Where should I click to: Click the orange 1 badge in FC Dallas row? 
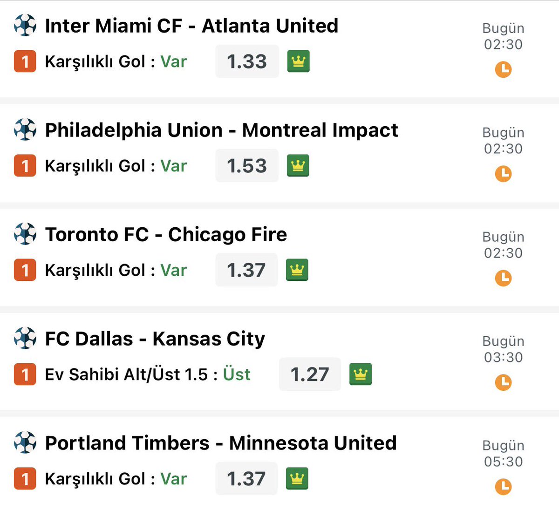(x=25, y=374)
